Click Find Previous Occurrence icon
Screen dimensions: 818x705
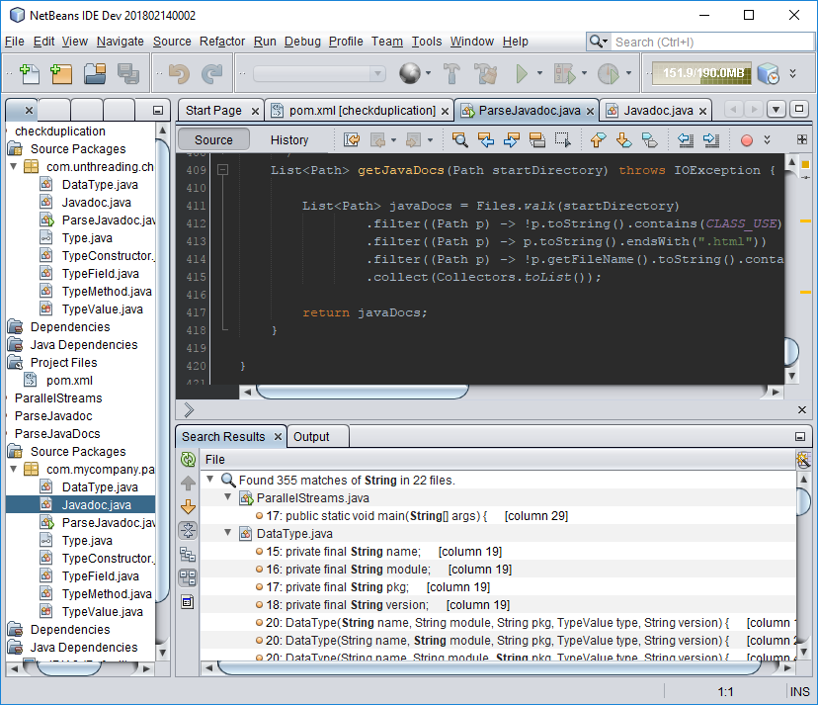click(x=486, y=139)
